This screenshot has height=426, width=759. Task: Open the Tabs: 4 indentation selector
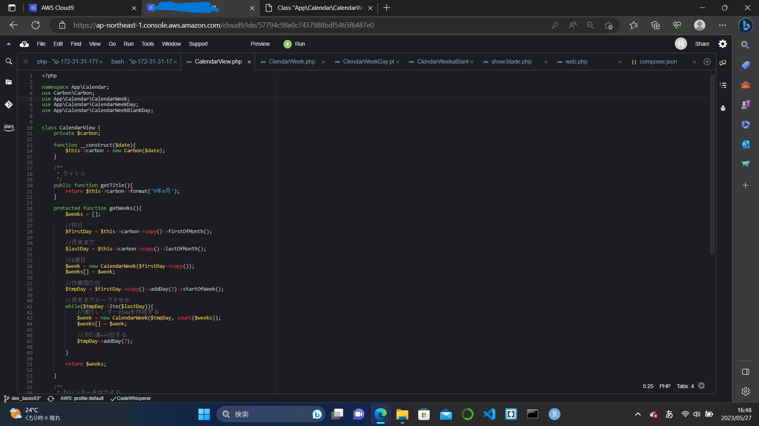click(x=685, y=386)
